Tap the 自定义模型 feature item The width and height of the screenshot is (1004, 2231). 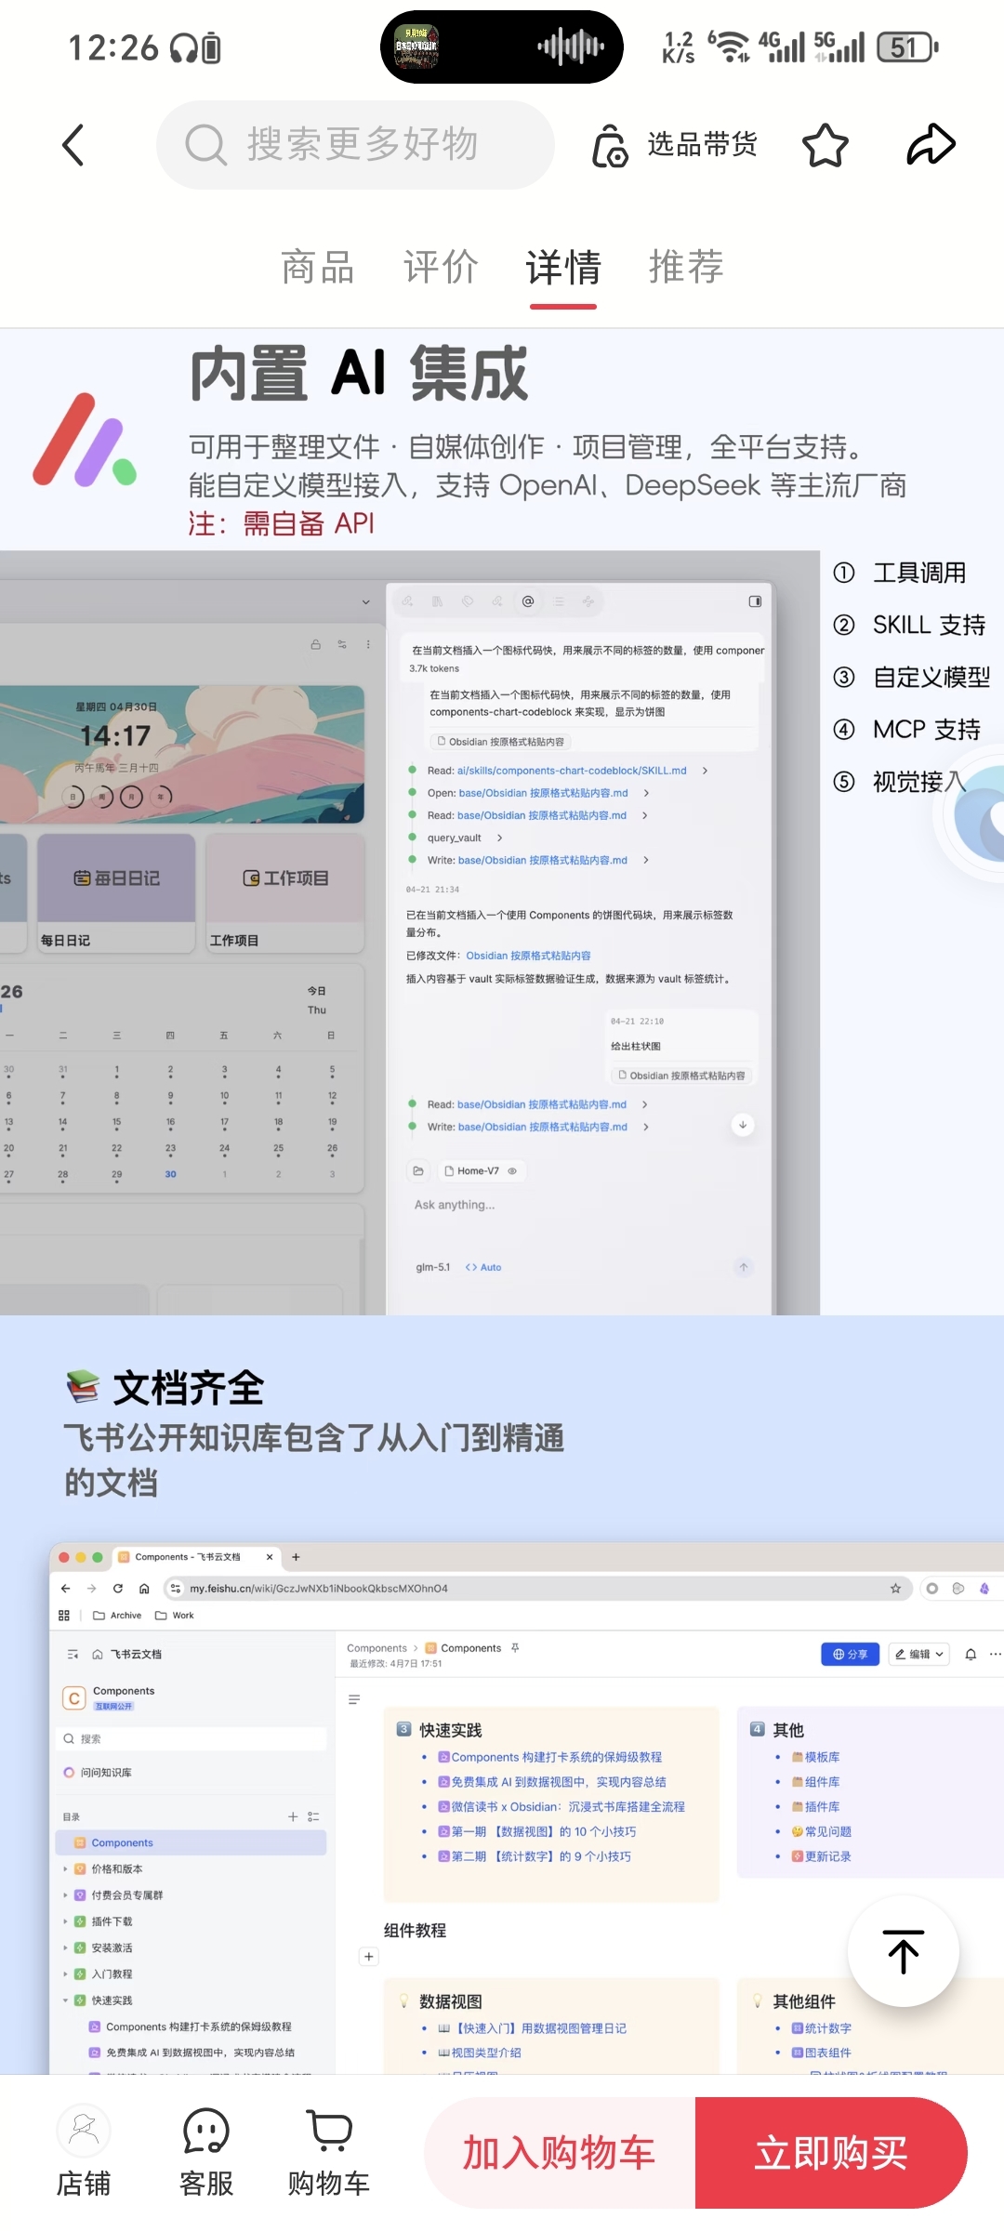(x=911, y=677)
